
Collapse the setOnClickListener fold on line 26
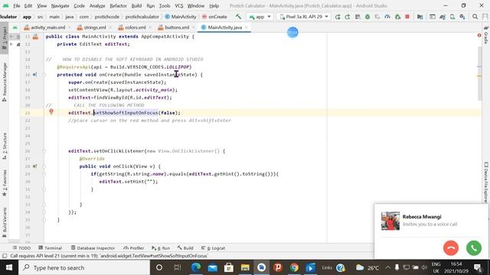(x=44, y=151)
